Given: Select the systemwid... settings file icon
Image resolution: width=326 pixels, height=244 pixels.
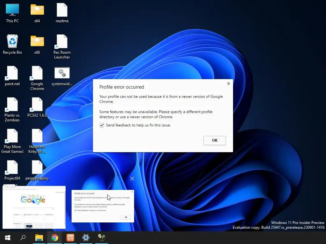Looking at the screenshot, I should coord(62,76).
